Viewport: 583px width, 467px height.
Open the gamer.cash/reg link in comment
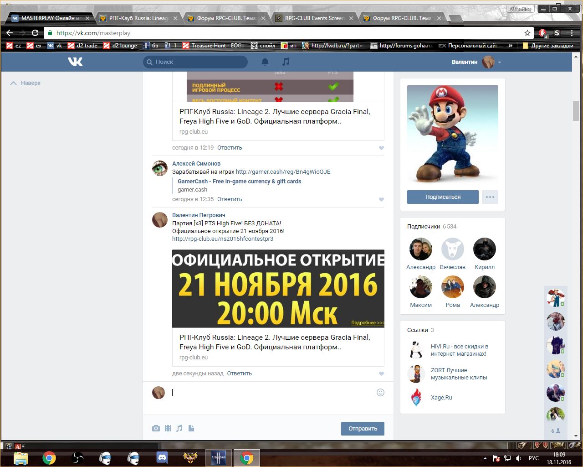(283, 172)
